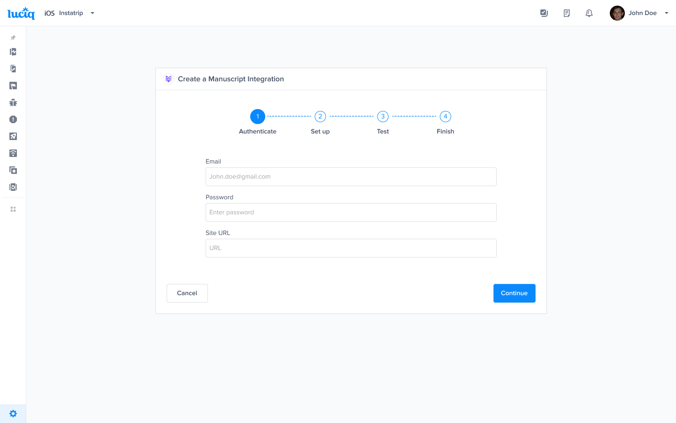This screenshot has height=423, width=676.
Task: Expand the Instatrip app switcher dropdown
Action: [x=92, y=13]
